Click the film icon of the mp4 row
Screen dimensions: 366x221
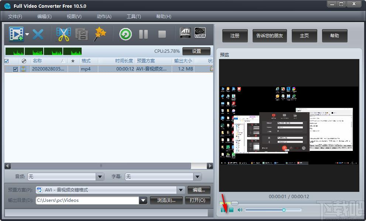23,69
